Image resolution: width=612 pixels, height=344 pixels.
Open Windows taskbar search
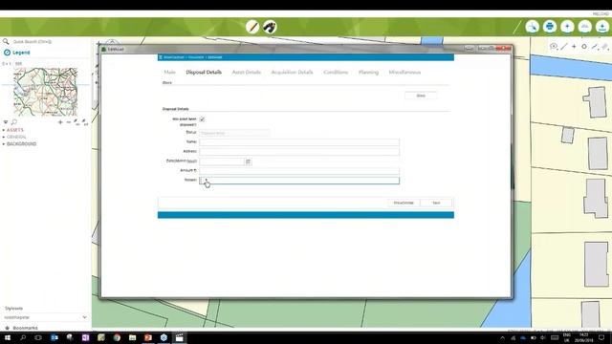23,337
